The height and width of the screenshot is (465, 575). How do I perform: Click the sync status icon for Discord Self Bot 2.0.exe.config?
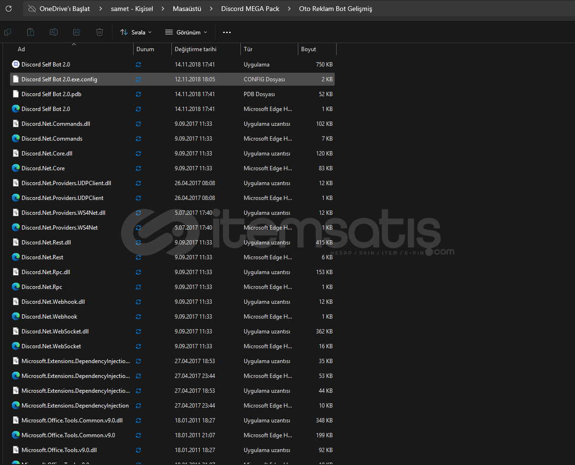coord(138,79)
